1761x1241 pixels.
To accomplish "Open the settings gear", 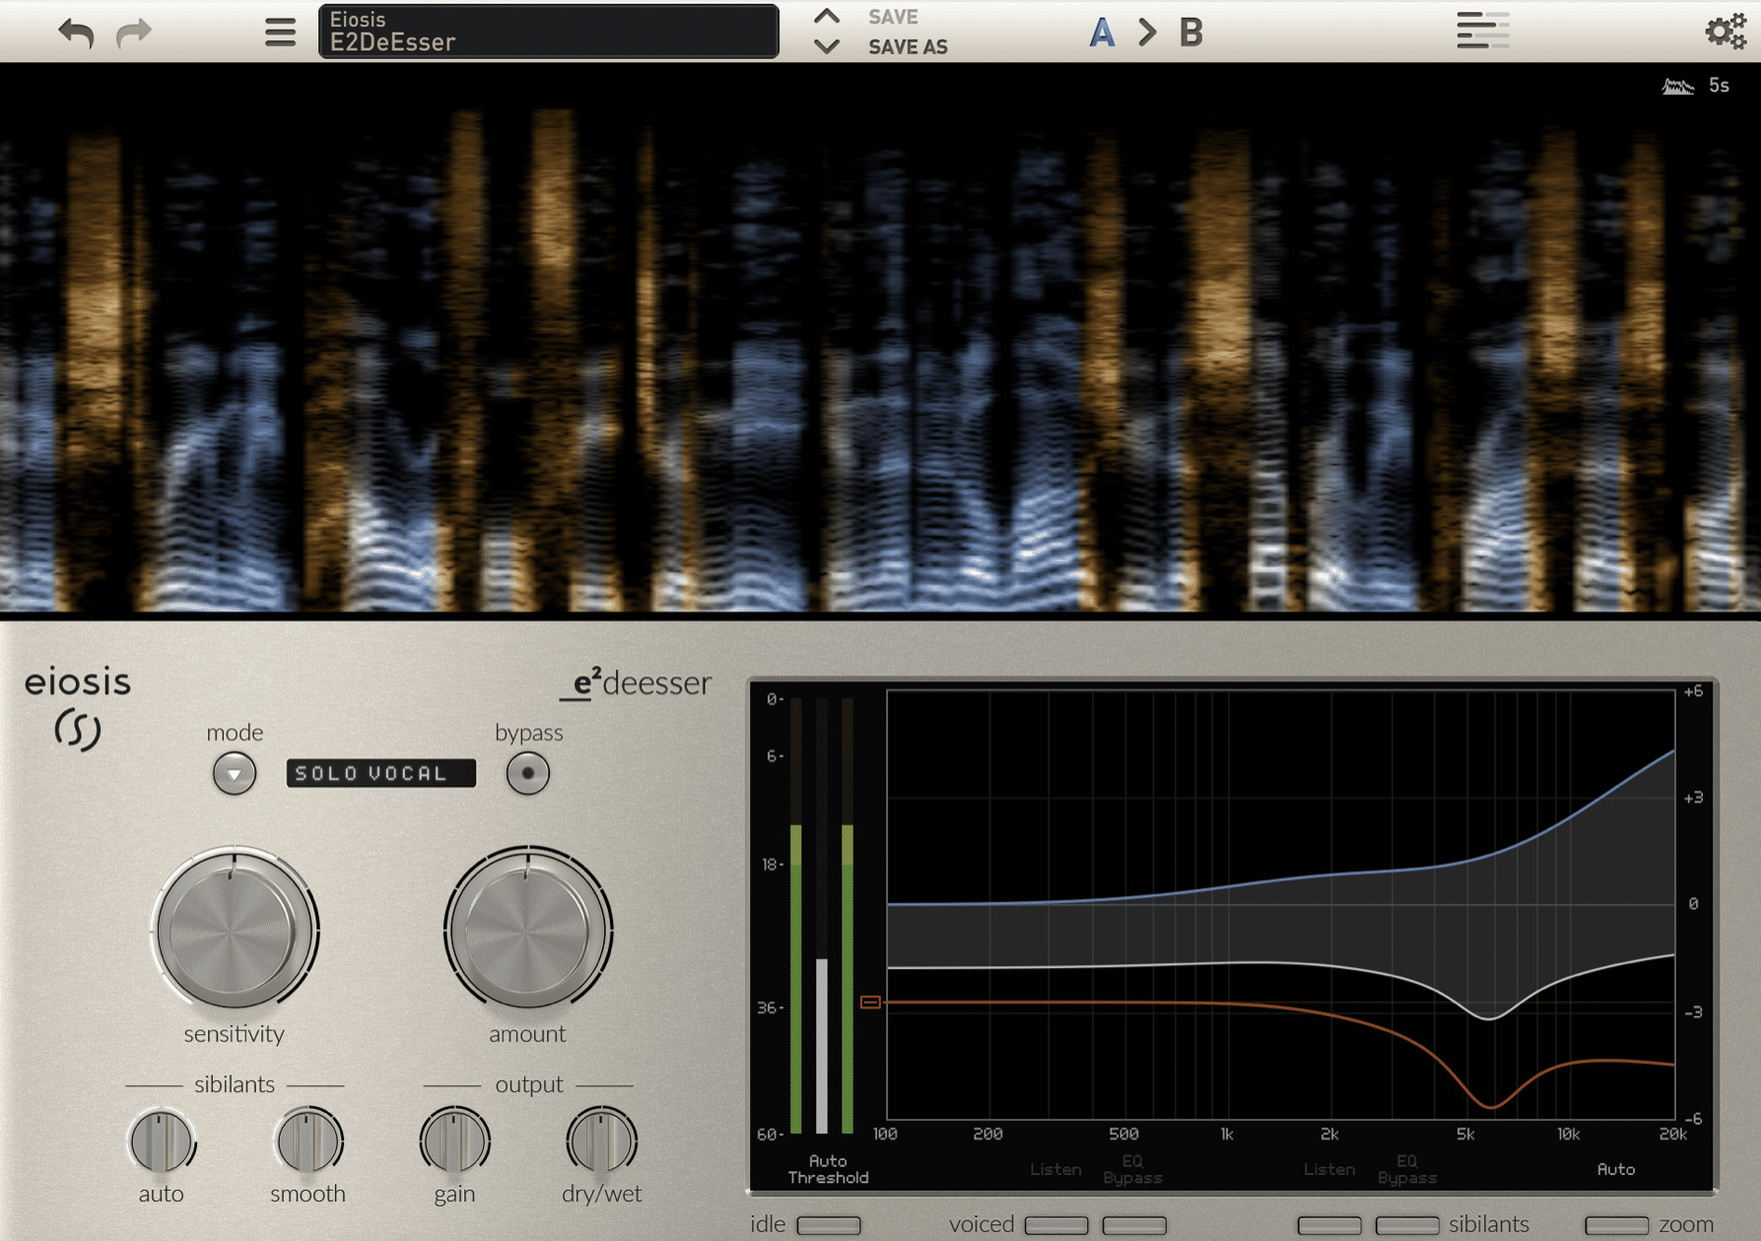I will (x=1726, y=32).
